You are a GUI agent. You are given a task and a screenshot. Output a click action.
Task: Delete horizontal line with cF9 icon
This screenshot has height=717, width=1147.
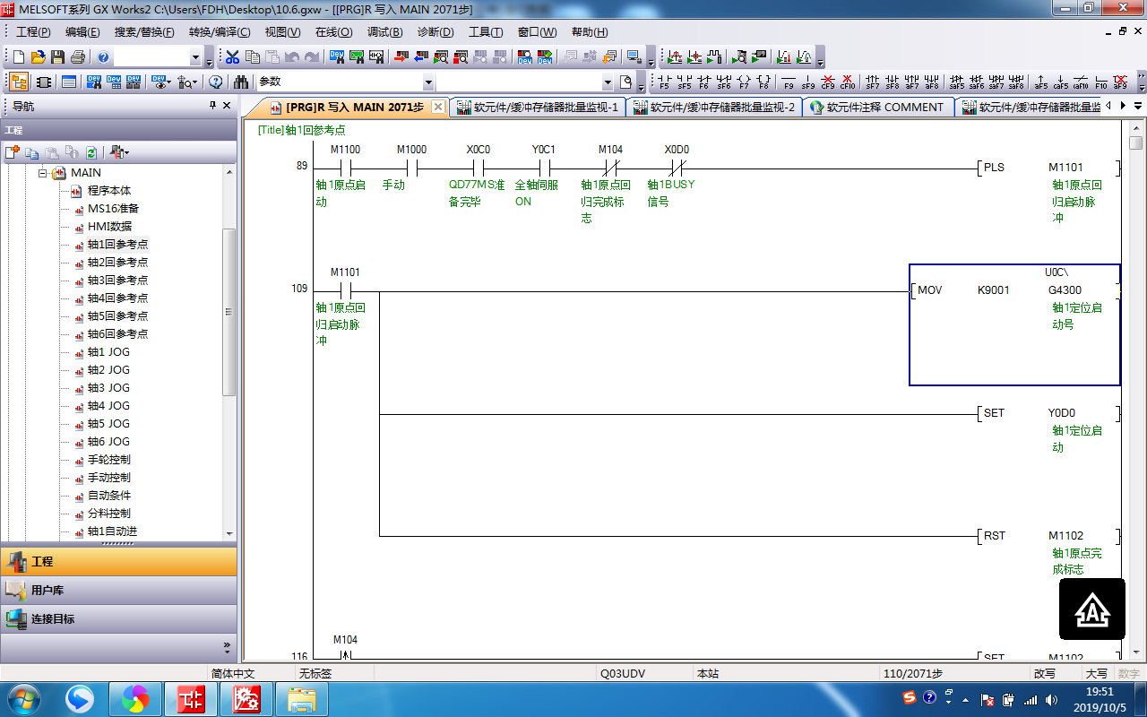pyautogui.click(x=828, y=82)
